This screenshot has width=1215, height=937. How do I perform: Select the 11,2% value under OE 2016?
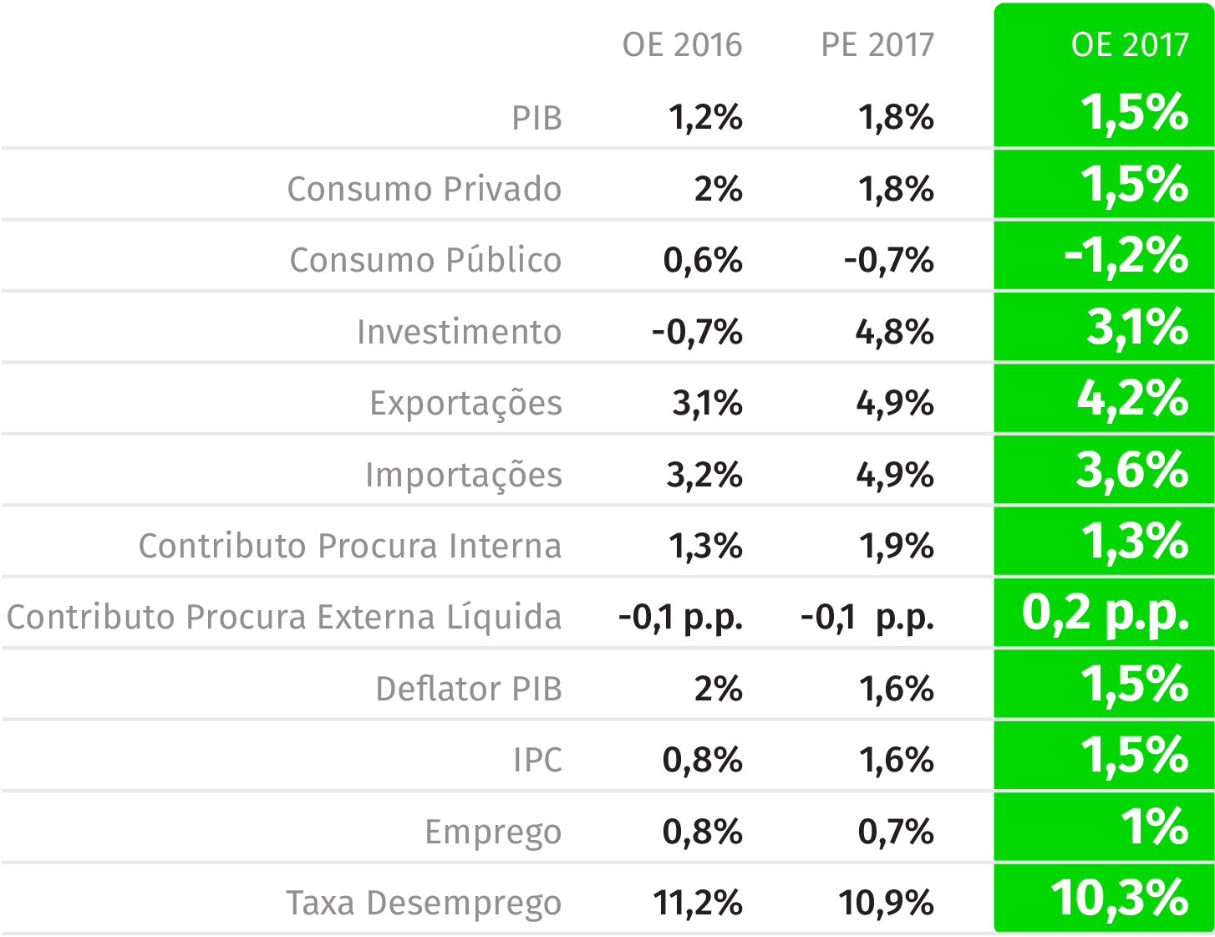coord(698,904)
